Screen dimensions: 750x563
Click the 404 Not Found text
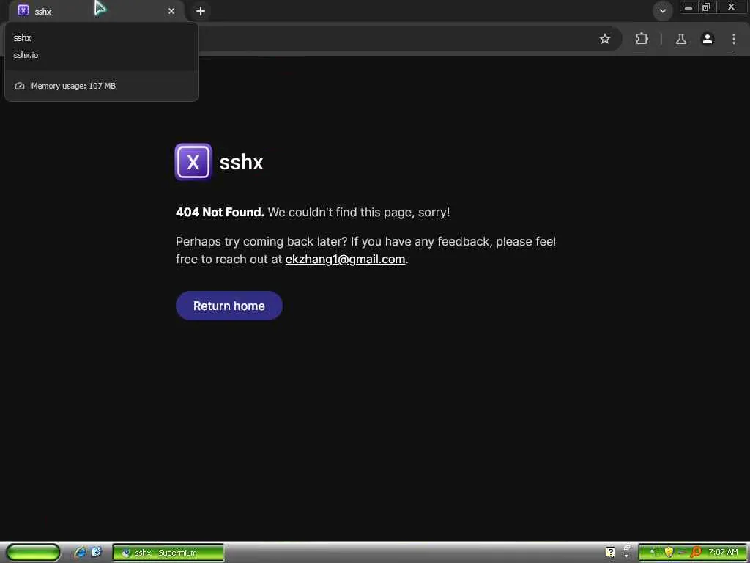point(220,212)
